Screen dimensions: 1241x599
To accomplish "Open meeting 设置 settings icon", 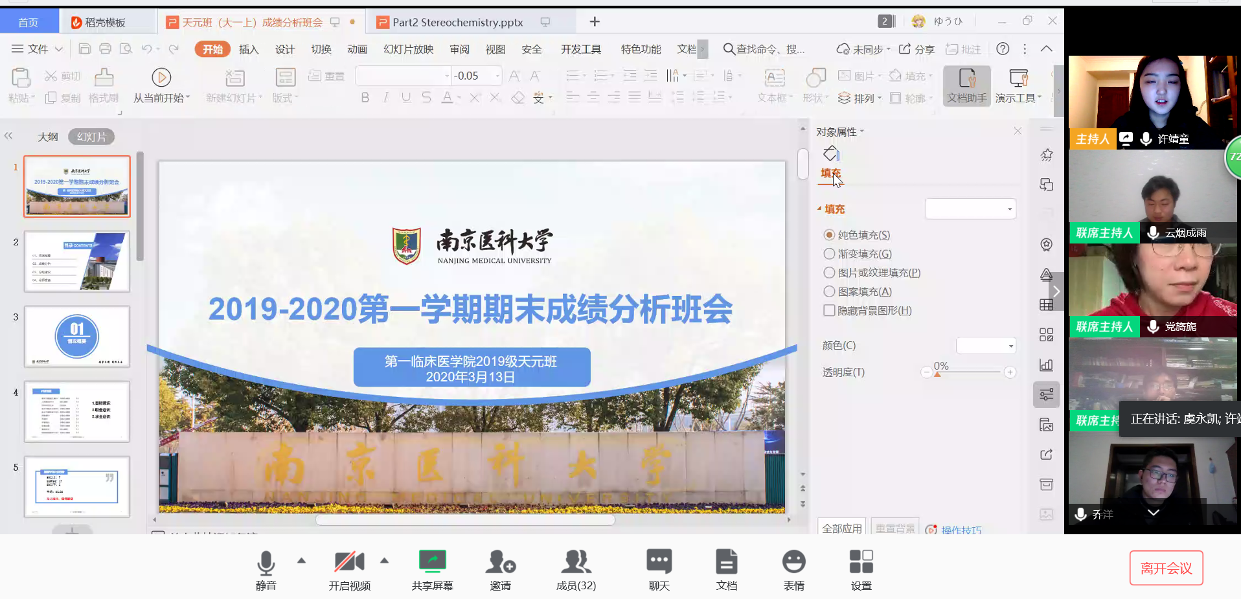I will tap(861, 562).
